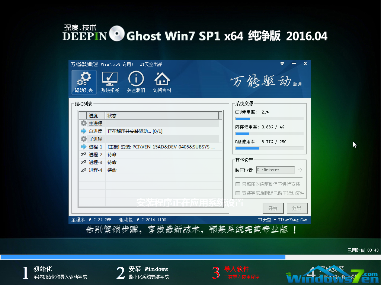The image size is (381, 285).
Task: Enable 安装完成后删除已解压驱动文件 checkbox
Action: pyautogui.click(x=238, y=193)
